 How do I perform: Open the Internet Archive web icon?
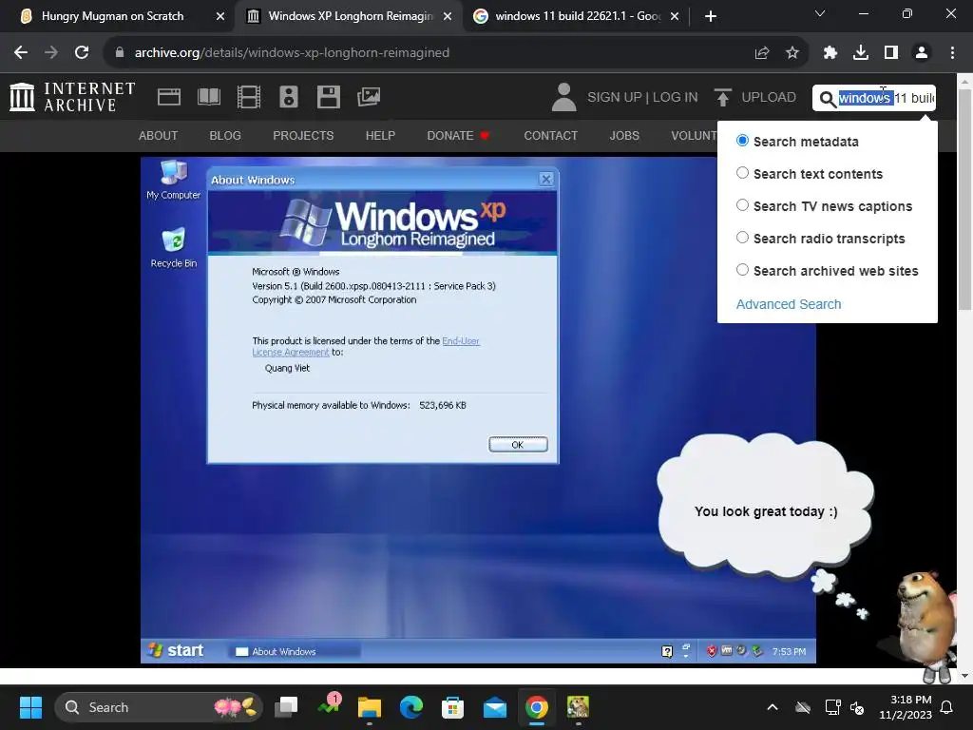pyautogui.click(x=169, y=97)
